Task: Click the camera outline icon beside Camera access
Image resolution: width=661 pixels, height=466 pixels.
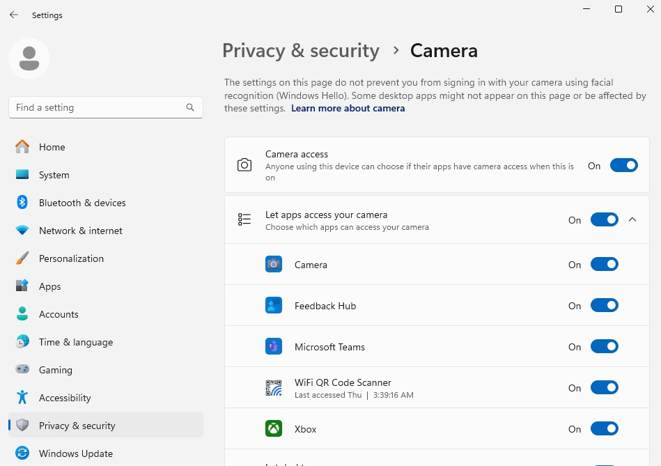Action: (x=244, y=165)
